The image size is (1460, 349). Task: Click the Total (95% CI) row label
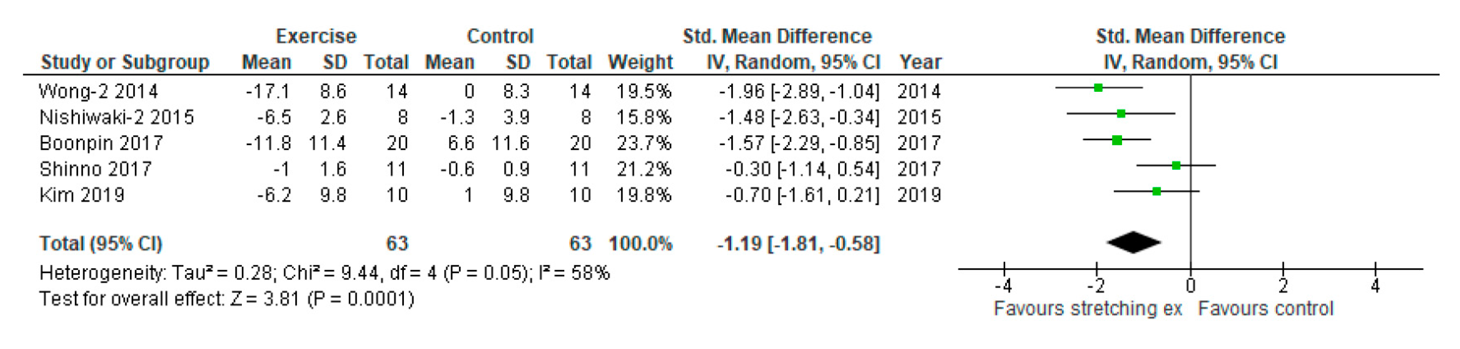(101, 244)
